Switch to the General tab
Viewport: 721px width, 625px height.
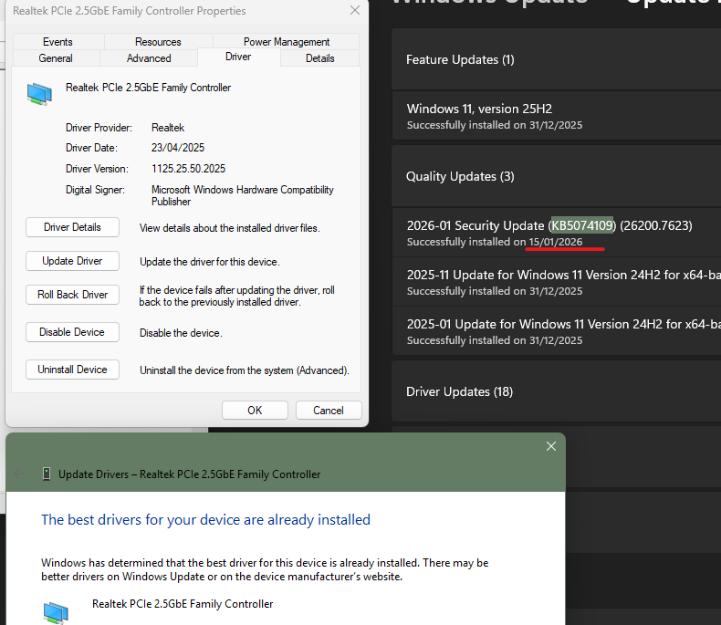(56, 58)
